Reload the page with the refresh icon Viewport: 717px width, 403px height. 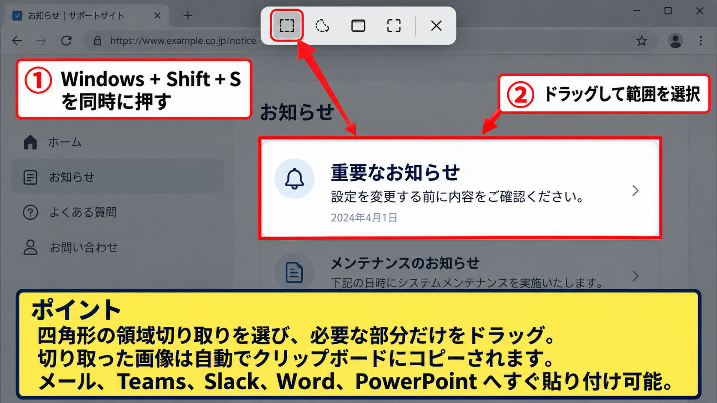coord(66,41)
